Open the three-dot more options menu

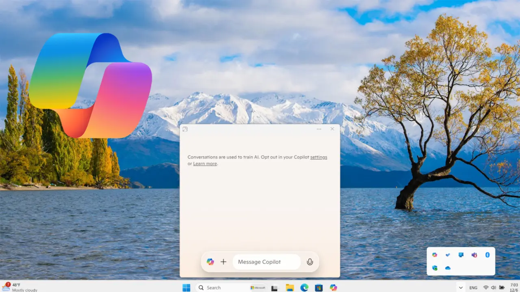tap(319, 129)
